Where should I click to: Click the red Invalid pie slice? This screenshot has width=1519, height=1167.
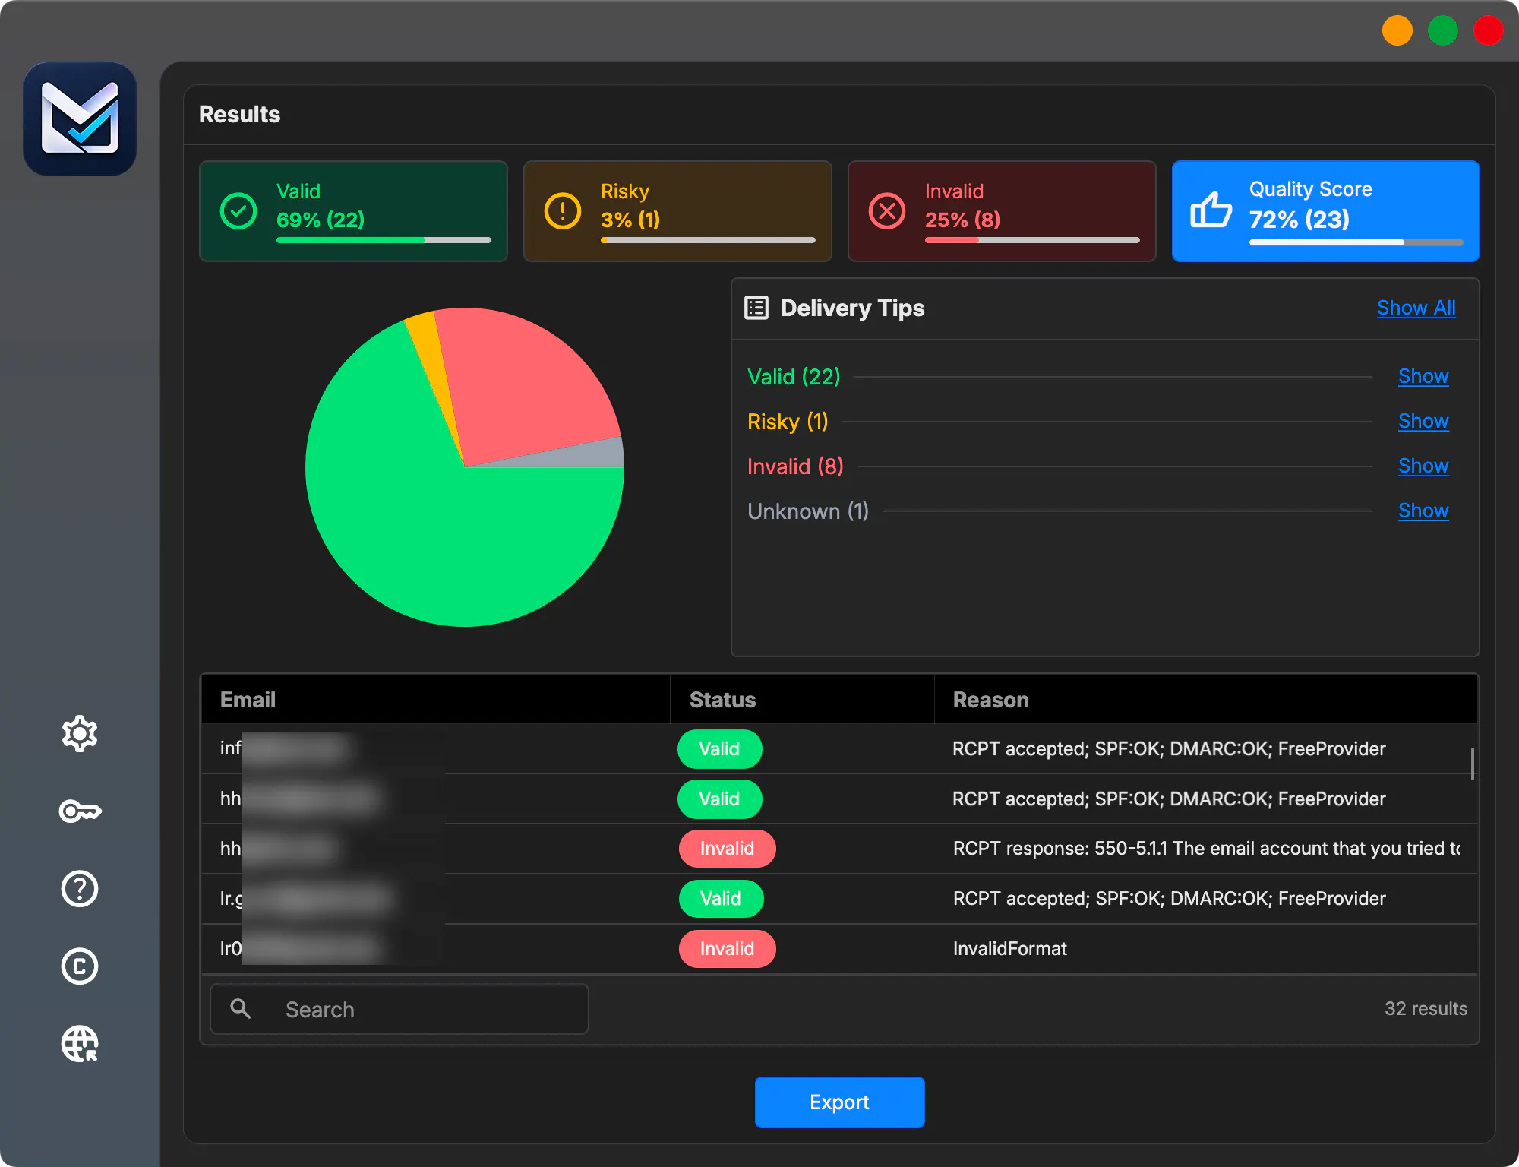click(x=524, y=387)
